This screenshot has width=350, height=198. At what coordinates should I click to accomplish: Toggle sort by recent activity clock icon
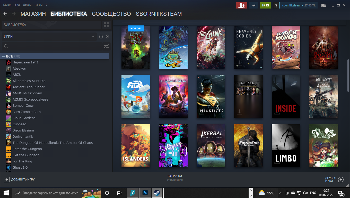coord(101,37)
